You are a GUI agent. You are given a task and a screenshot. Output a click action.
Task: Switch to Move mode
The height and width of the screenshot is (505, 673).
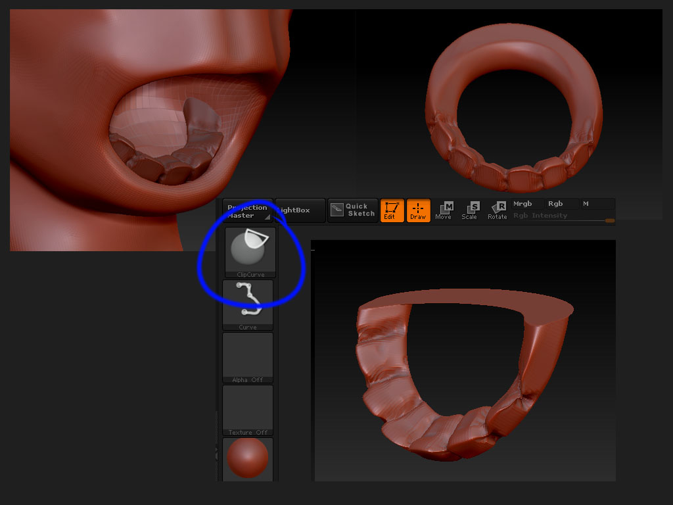coord(444,210)
